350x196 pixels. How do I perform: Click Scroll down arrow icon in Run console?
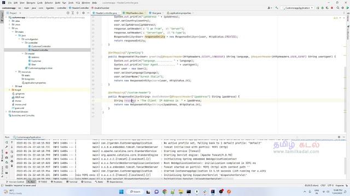coord(12,147)
